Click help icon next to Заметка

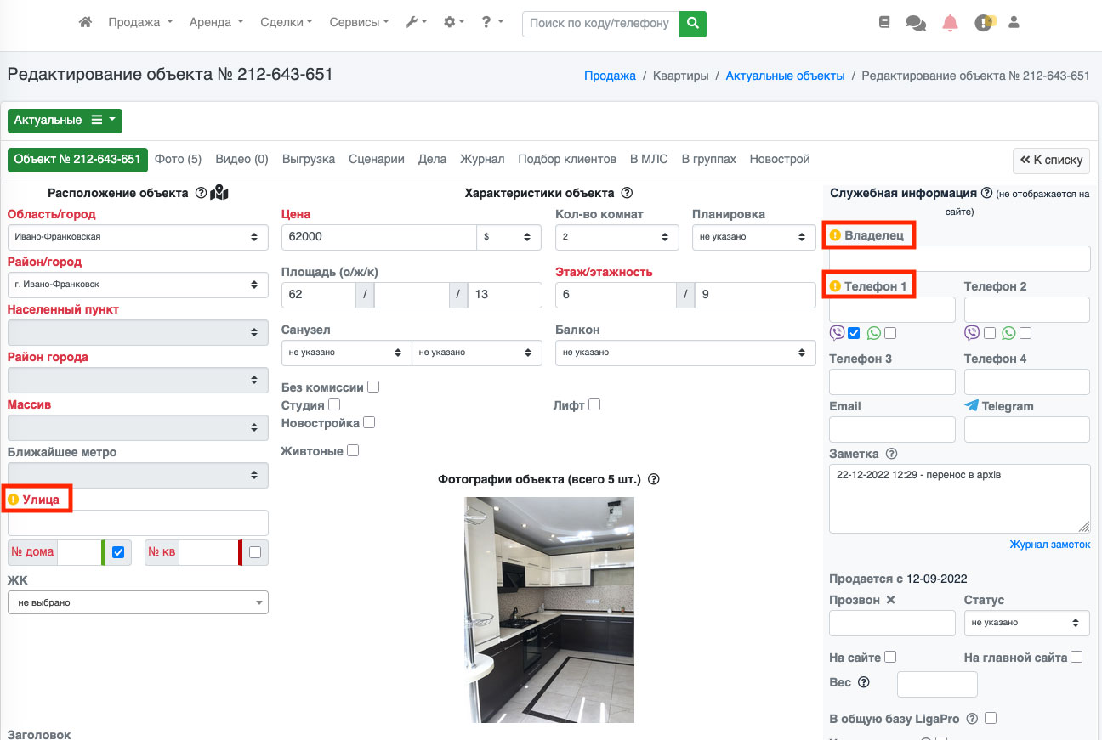click(891, 454)
